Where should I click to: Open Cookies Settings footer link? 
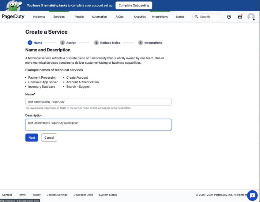point(57,195)
